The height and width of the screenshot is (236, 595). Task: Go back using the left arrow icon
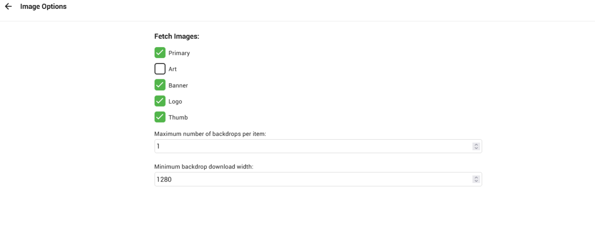click(8, 7)
